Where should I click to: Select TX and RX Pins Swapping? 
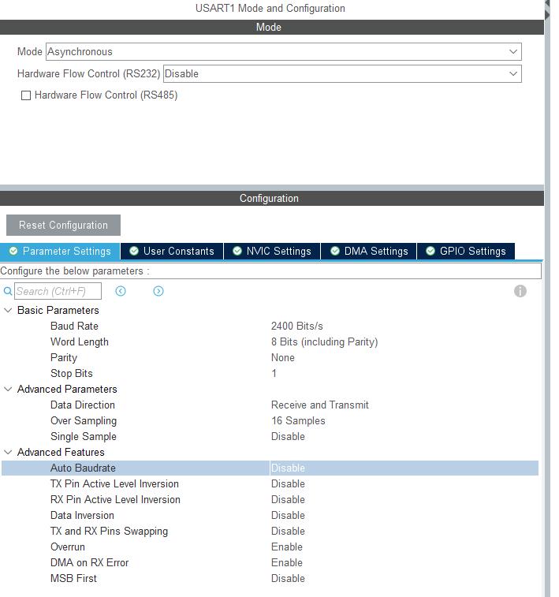pos(110,531)
